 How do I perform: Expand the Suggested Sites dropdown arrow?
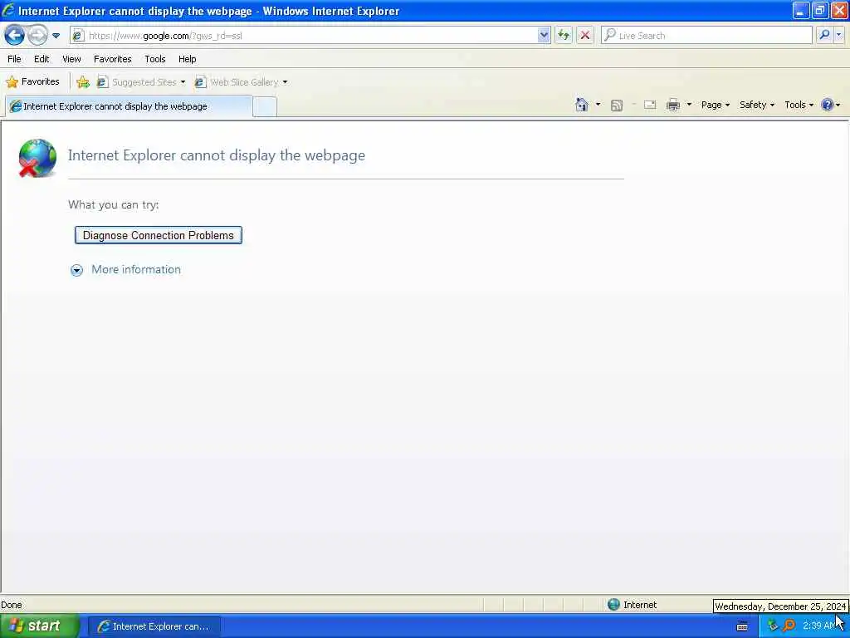183,82
